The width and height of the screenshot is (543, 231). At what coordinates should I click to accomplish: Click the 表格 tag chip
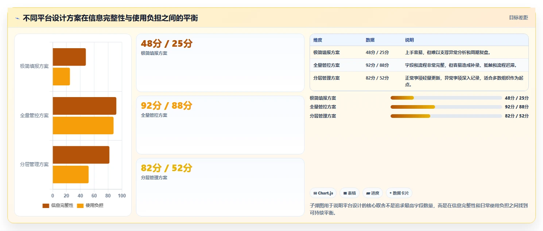click(x=349, y=193)
